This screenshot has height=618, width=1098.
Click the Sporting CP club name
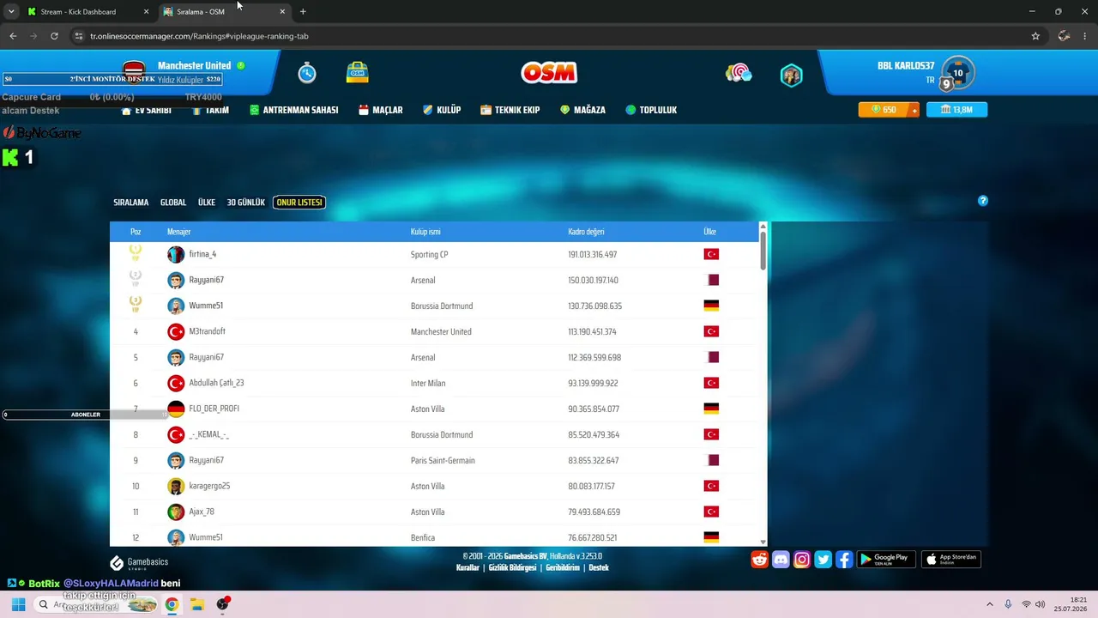click(429, 255)
